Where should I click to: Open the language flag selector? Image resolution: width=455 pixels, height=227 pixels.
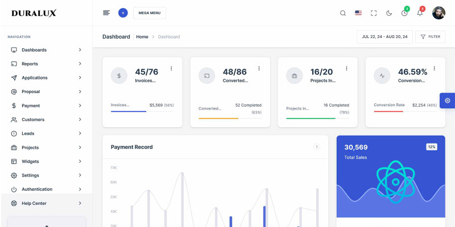tap(358, 13)
